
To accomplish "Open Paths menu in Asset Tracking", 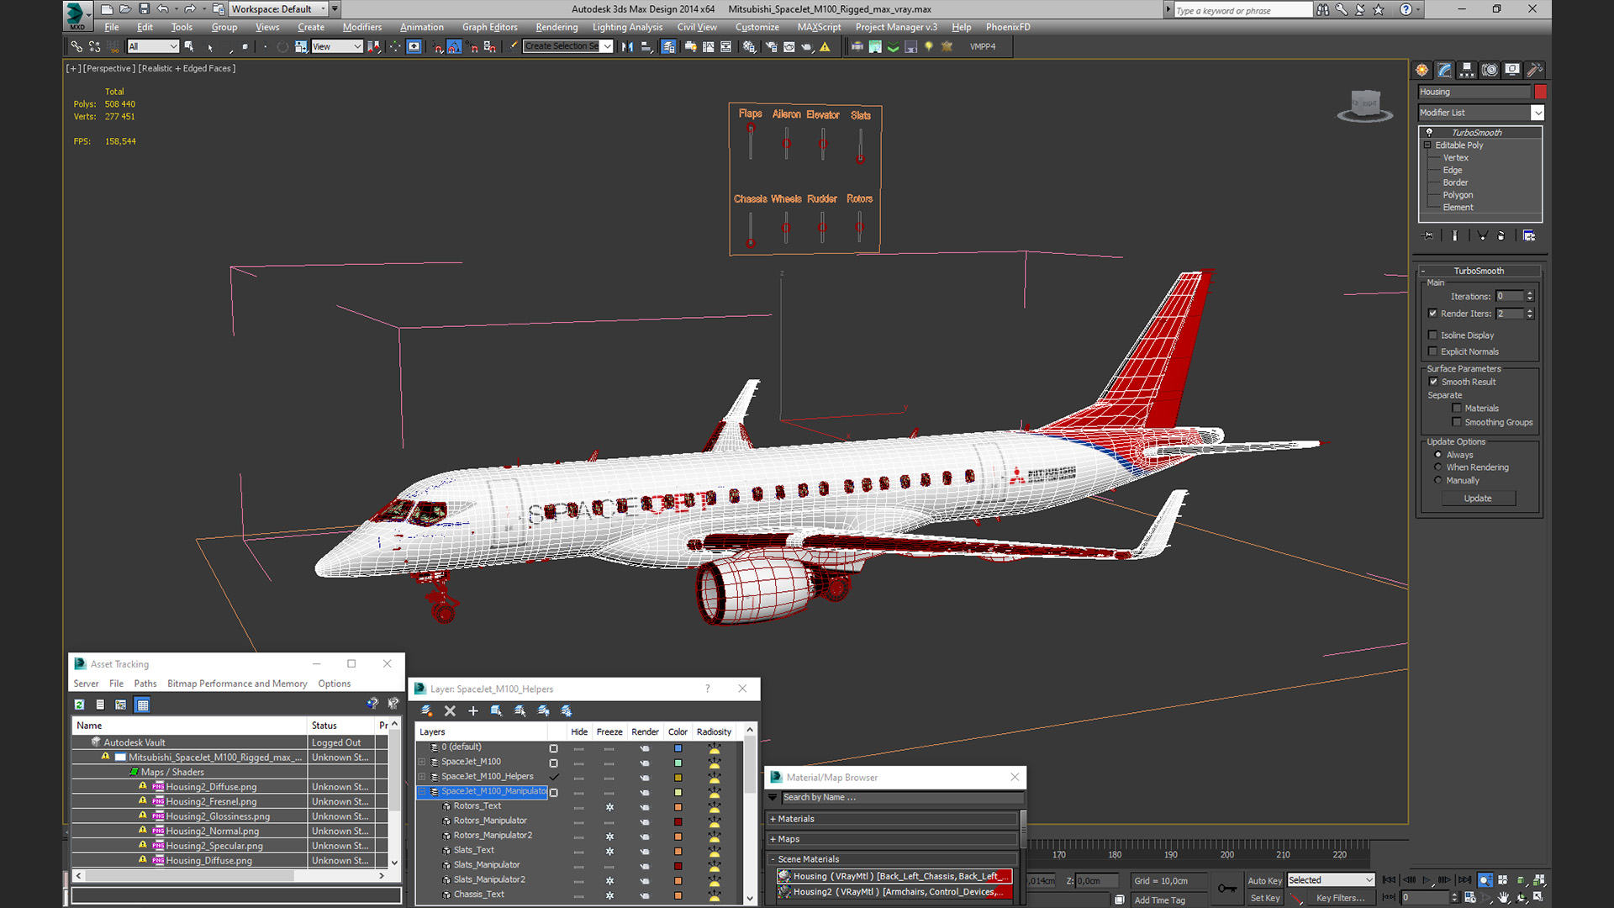I will pyautogui.click(x=145, y=684).
